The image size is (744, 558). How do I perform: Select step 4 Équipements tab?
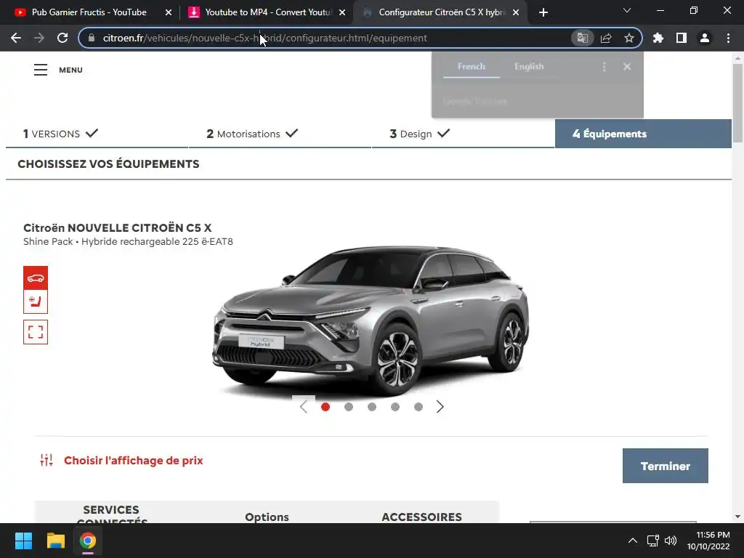[x=644, y=134]
